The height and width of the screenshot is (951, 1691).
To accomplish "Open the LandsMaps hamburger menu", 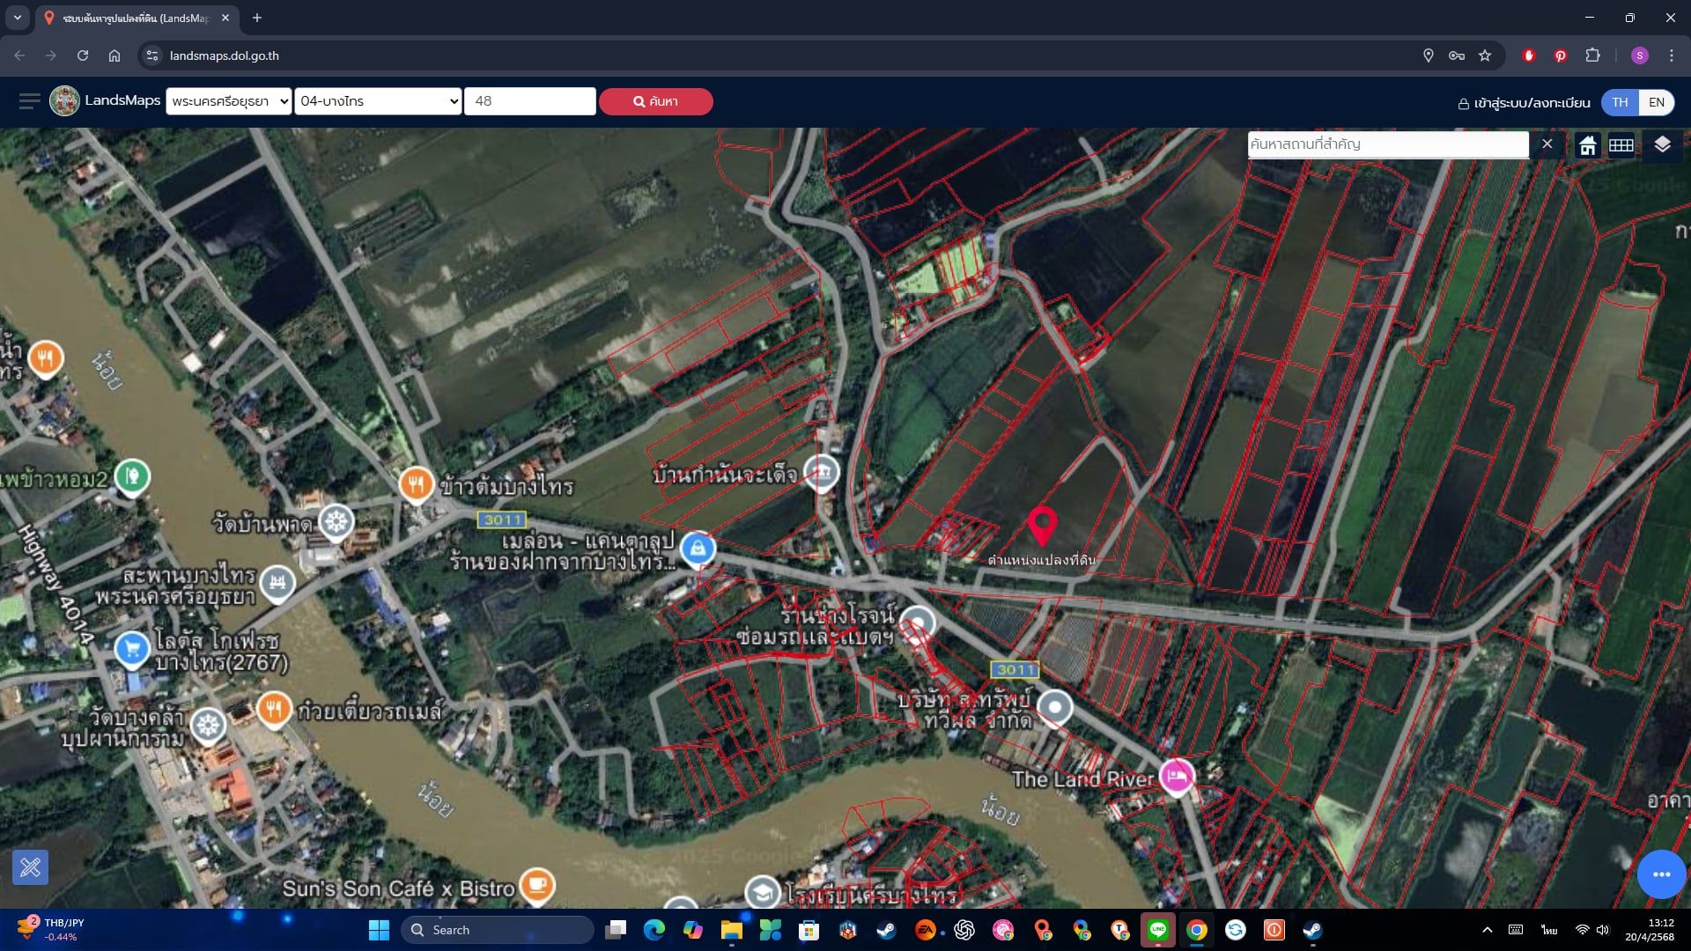I will point(29,101).
